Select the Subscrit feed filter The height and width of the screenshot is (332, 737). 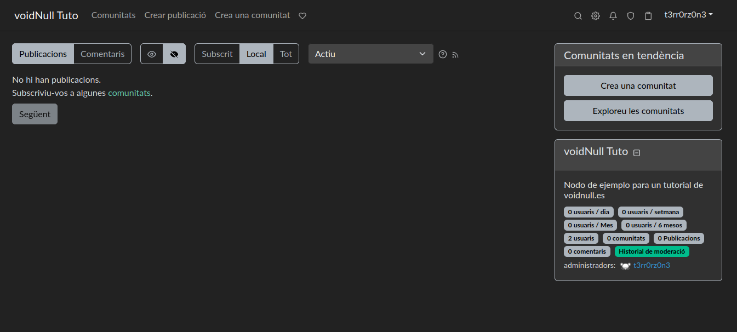217,54
